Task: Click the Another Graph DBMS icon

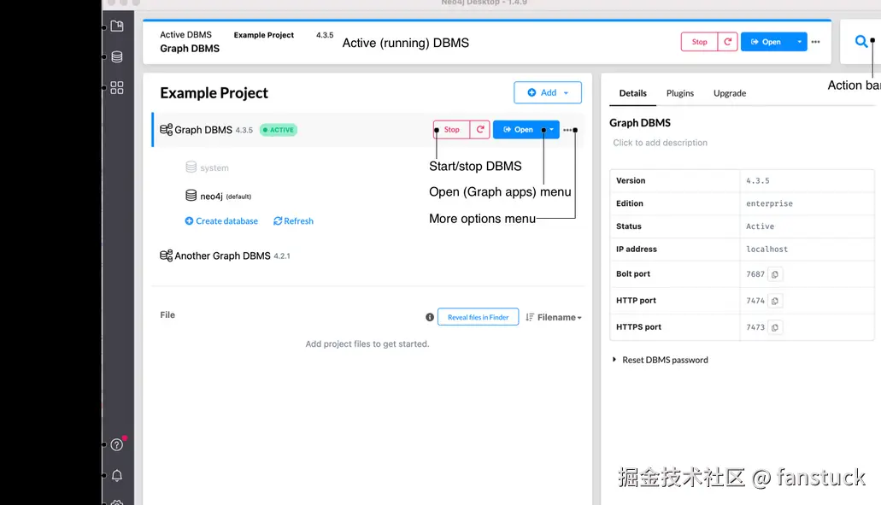Action: (166, 255)
